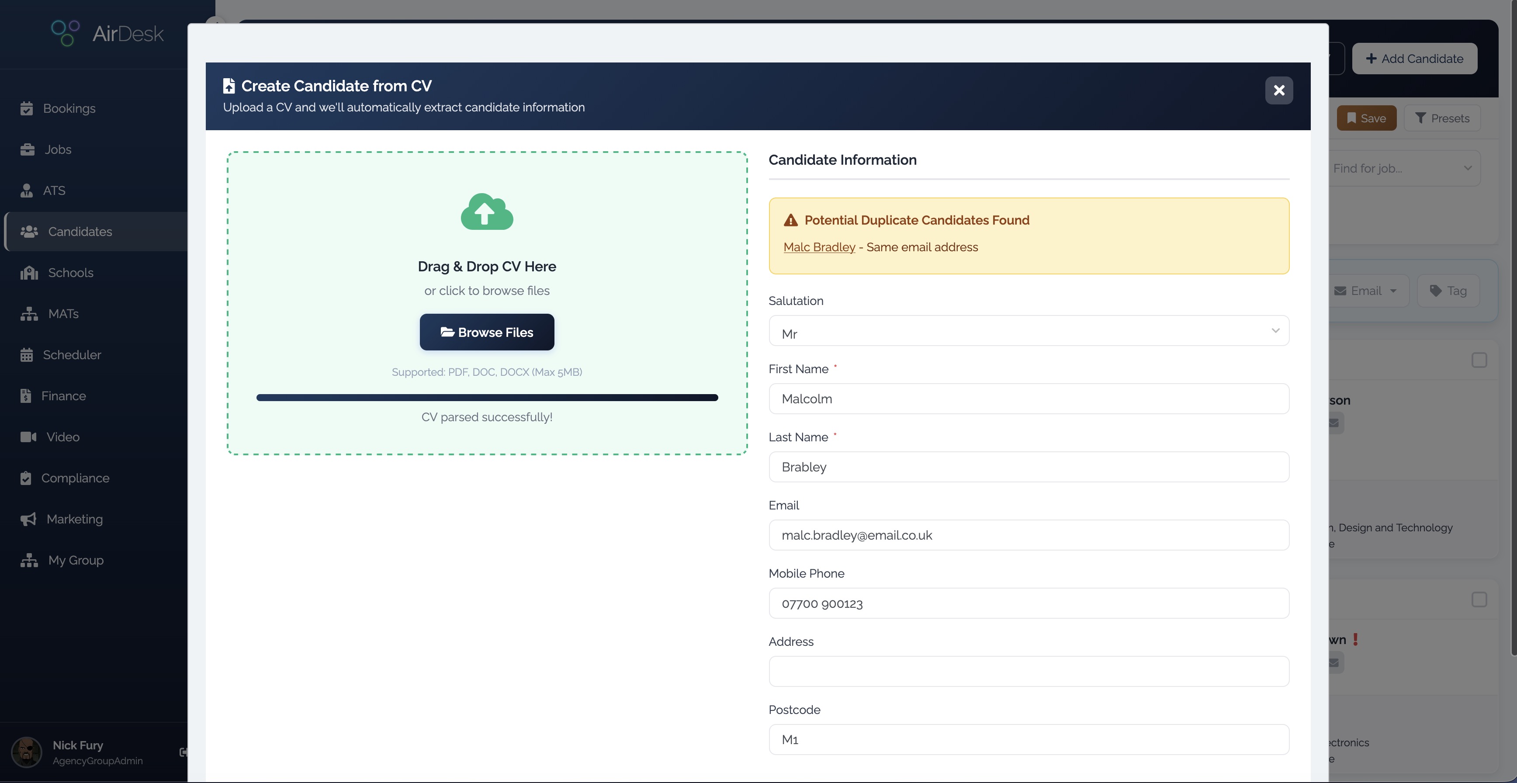
Task: Click the cloud upload icon
Action: point(487,211)
